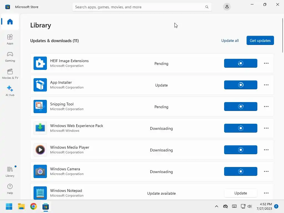Click the vertical scrollbar on the right
The height and width of the screenshot is (213, 284).
(283, 35)
